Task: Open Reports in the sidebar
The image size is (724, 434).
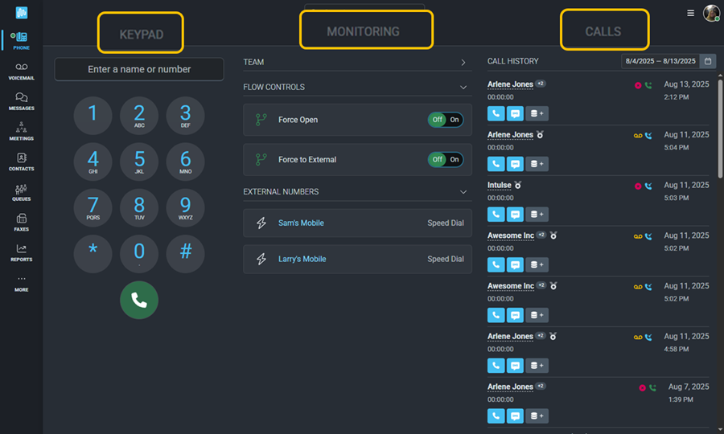Action: tap(21, 252)
